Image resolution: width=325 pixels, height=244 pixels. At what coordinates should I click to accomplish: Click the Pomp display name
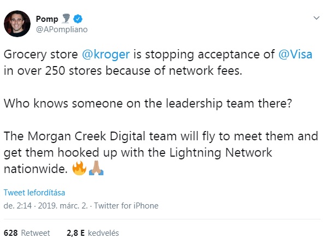pos(47,19)
